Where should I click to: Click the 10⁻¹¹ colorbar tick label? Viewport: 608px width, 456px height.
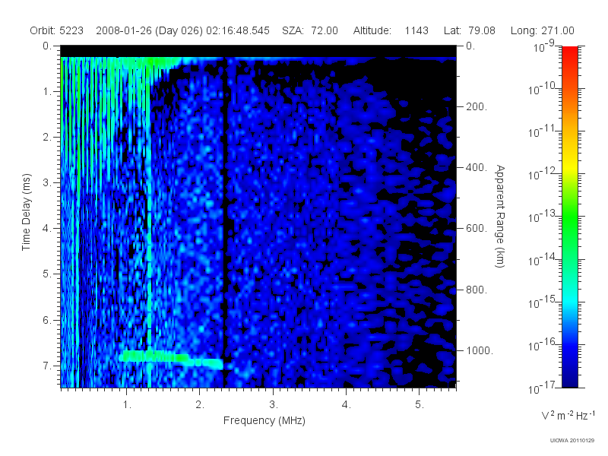tap(543, 131)
